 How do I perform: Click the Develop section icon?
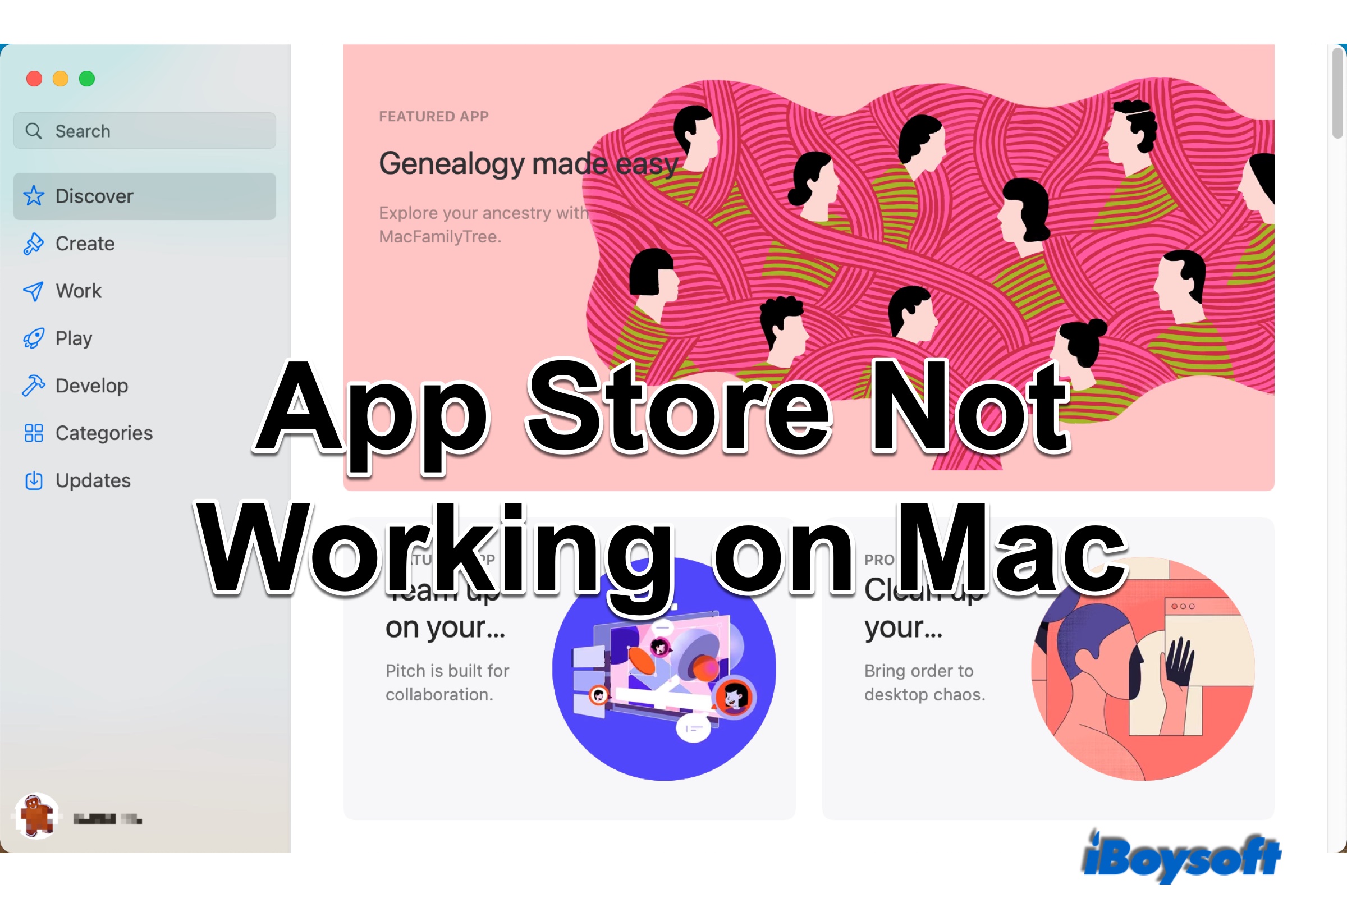point(35,385)
